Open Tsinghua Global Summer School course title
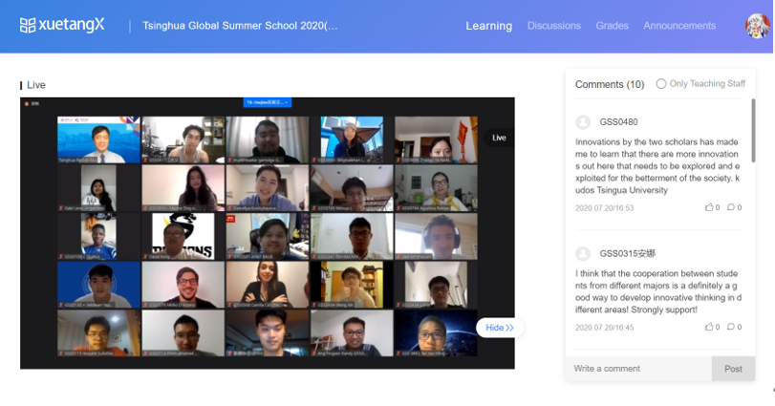The height and width of the screenshot is (406, 775). tap(240, 26)
